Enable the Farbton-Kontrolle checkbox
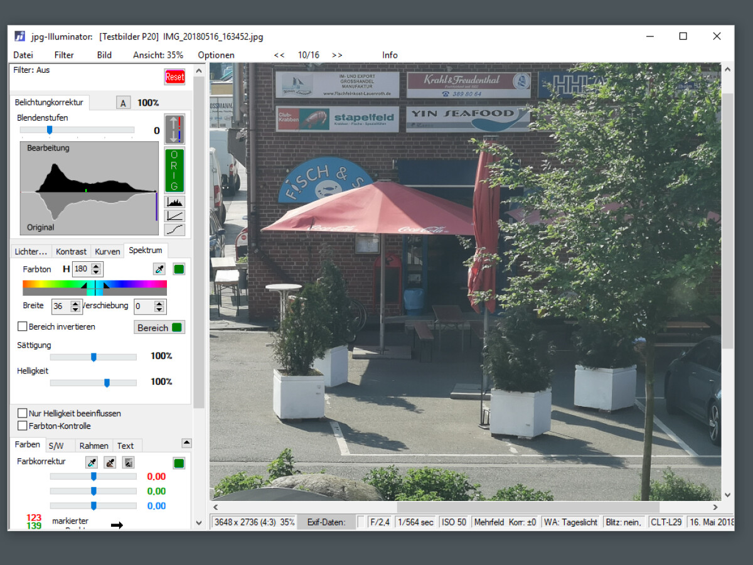 [23, 426]
